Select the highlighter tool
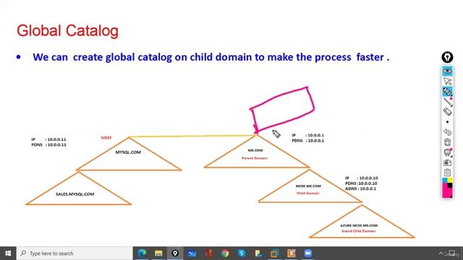The image size is (463, 260). click(447, 92)
